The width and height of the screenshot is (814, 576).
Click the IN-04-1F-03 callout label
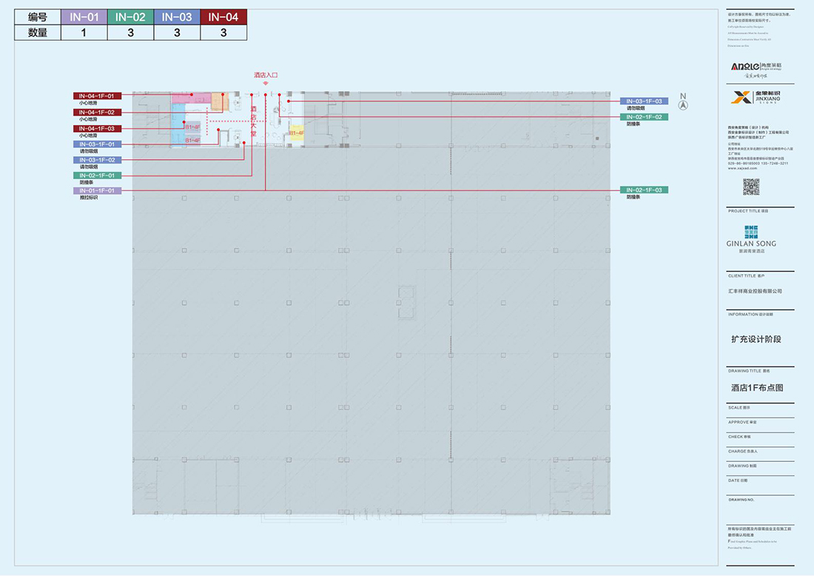97,129
